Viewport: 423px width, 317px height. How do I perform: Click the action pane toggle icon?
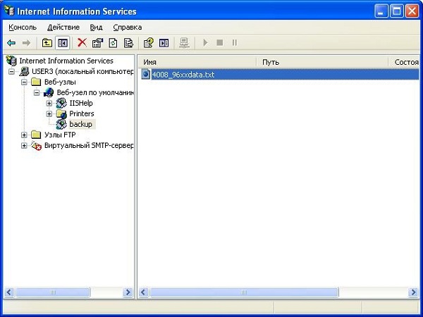(x=164, y=43)
